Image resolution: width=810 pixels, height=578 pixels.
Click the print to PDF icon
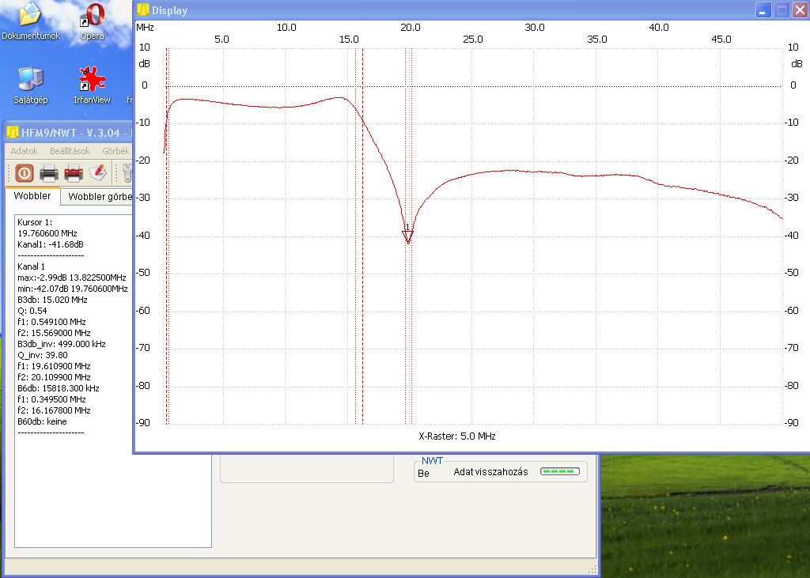(x=74, y=172)
